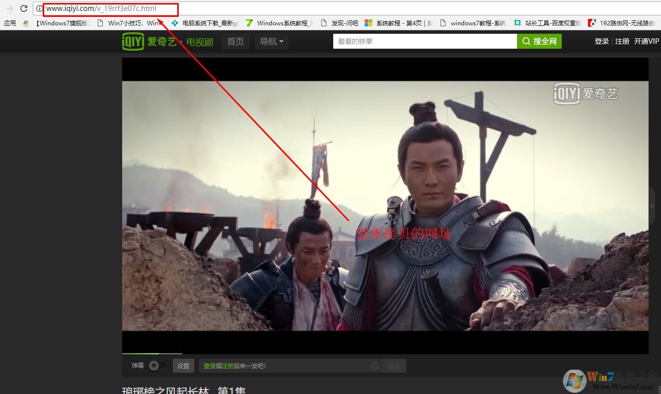Click the 搜全网 search button
The image size is (661, 394).
(539, 42)
